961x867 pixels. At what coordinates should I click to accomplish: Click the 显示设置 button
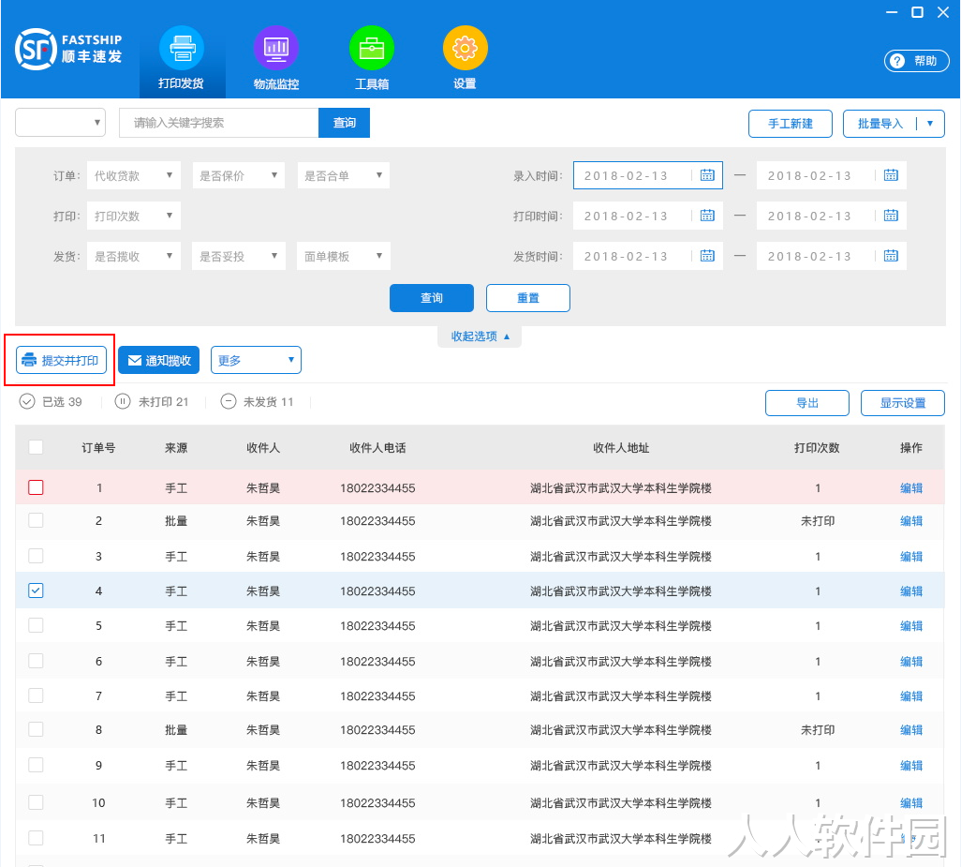click(903, 403)
